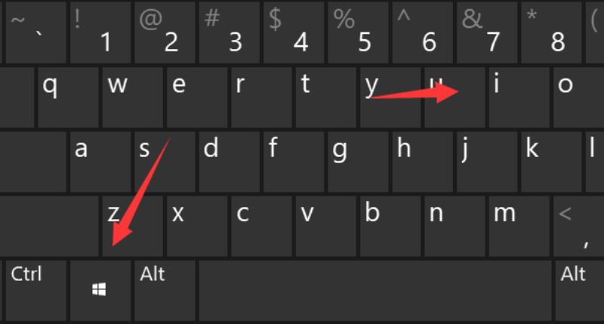Click the Windows logo key

tap(100, 291)
